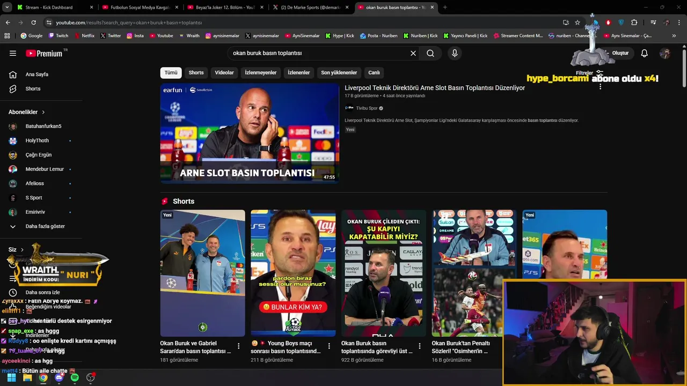Open the YouTube hamburger guide menu
This screenshot has width=687, height=386.
(x=13, y=53)
